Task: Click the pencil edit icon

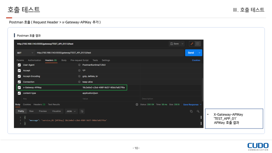Action: 192,44
